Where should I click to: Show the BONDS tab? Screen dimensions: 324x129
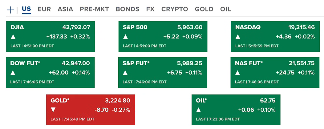[x=128, y=9]
